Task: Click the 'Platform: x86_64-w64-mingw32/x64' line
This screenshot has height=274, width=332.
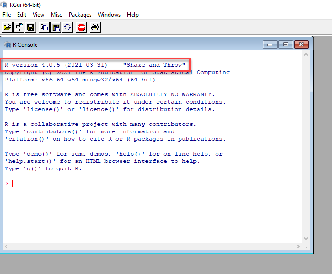Action: [80, 80]
